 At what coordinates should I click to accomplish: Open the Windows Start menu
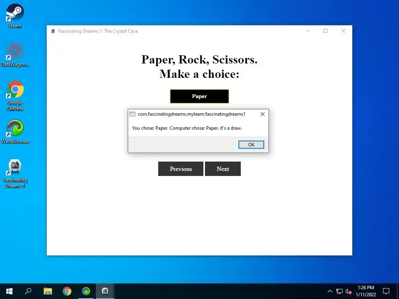pos(9,291)
